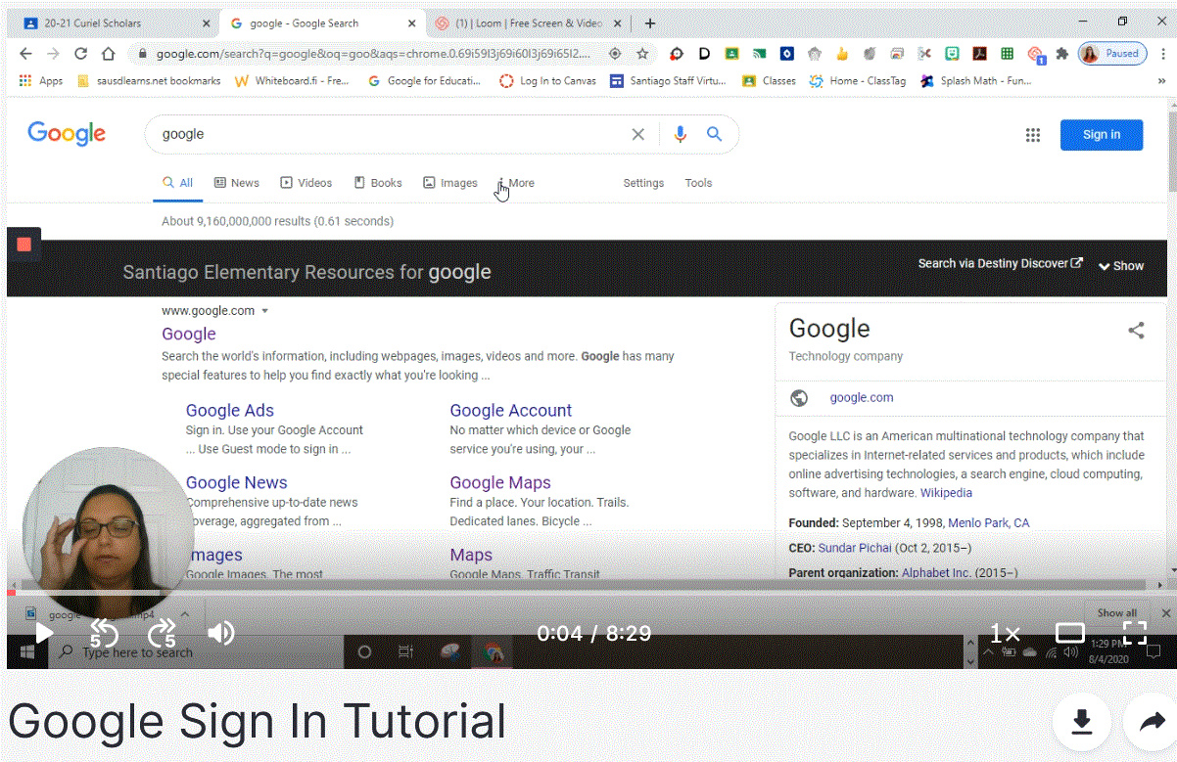Open the Chrome extensions puzzle icon

[1061, 54]
